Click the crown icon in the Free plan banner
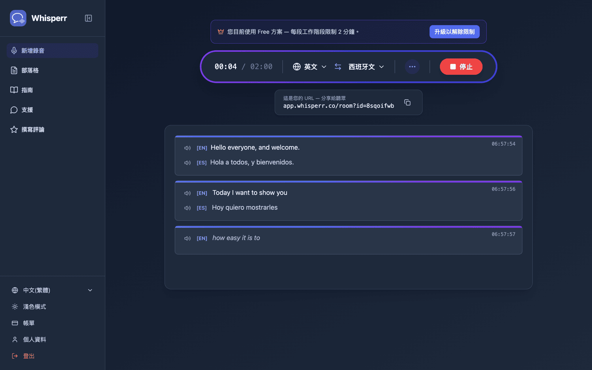 pyautogui.click(x=221, y=32)
